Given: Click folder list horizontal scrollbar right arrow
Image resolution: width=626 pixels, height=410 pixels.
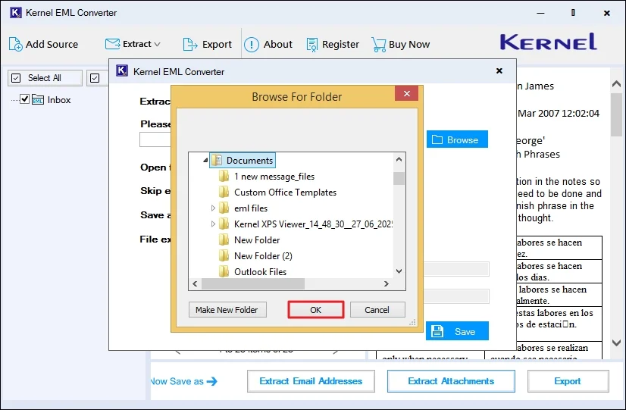Looking at the screenshot, I should click(386, 284).
